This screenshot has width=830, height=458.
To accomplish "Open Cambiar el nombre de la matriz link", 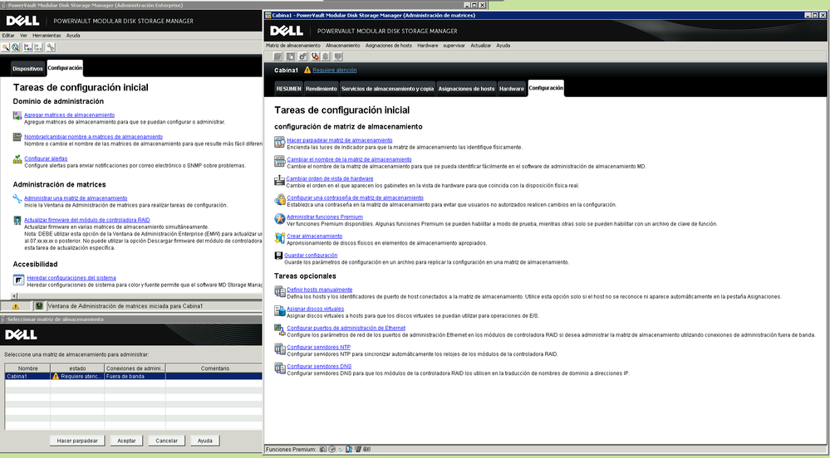I will pos(349,159).
